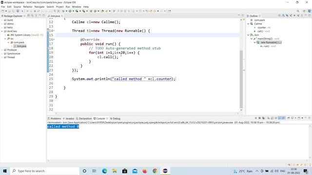The width and height of the screenshot is (312, 175).
Task: Open the Refactor menu
Action: click(28, 7)
